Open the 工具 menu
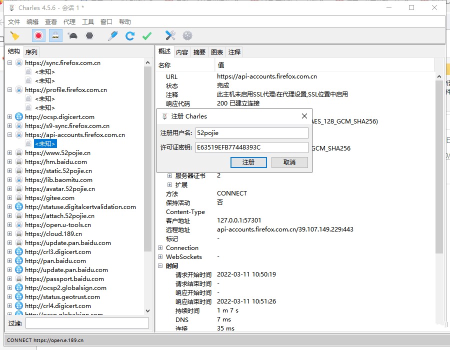 (x=88, y=22)
